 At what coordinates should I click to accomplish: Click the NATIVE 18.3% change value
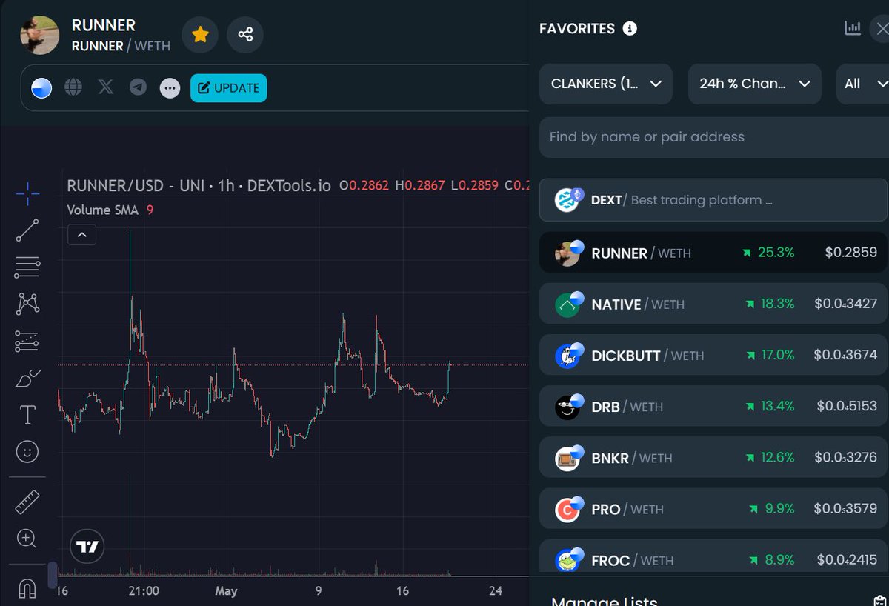pyautogui.click(x=776, y=304)
